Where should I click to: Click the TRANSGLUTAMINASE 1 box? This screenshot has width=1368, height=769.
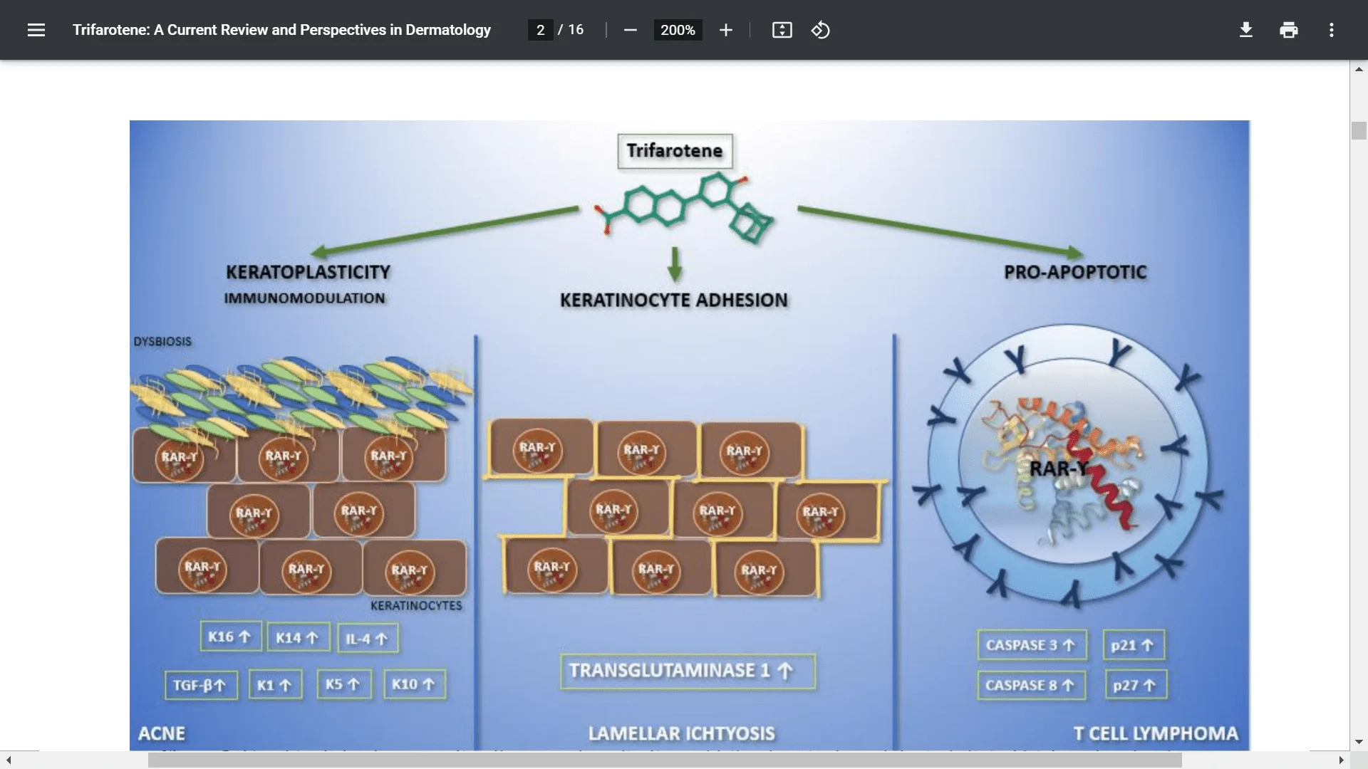pyautogui.click(x=688, y=671)
